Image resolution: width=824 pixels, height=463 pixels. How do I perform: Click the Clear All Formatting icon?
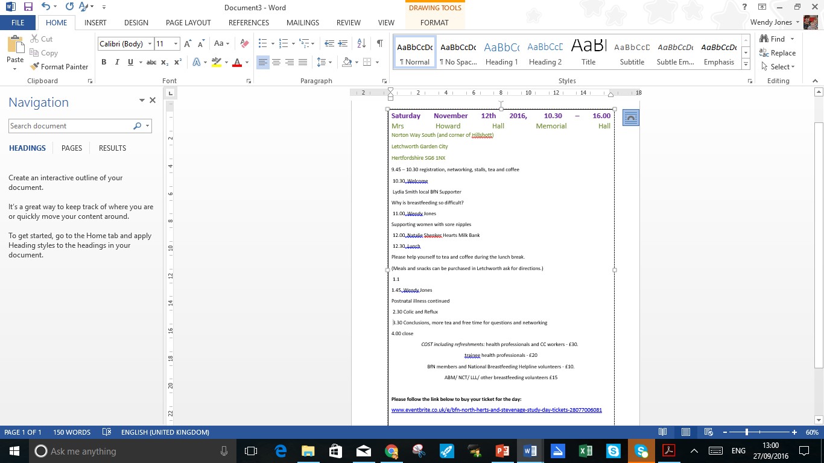244,43
